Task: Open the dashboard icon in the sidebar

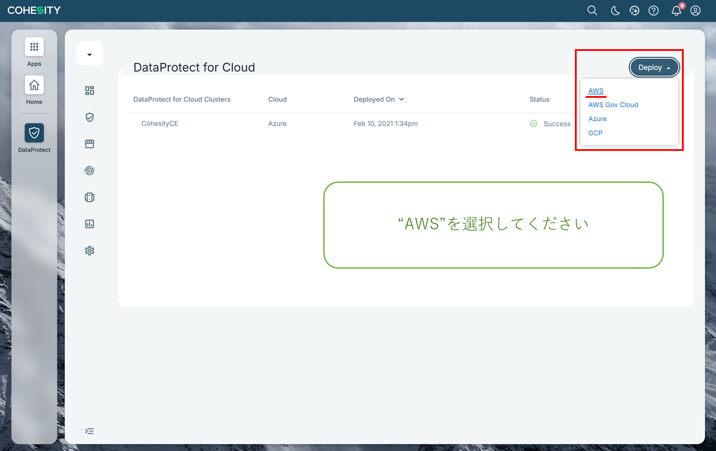Action: point(89,91)
